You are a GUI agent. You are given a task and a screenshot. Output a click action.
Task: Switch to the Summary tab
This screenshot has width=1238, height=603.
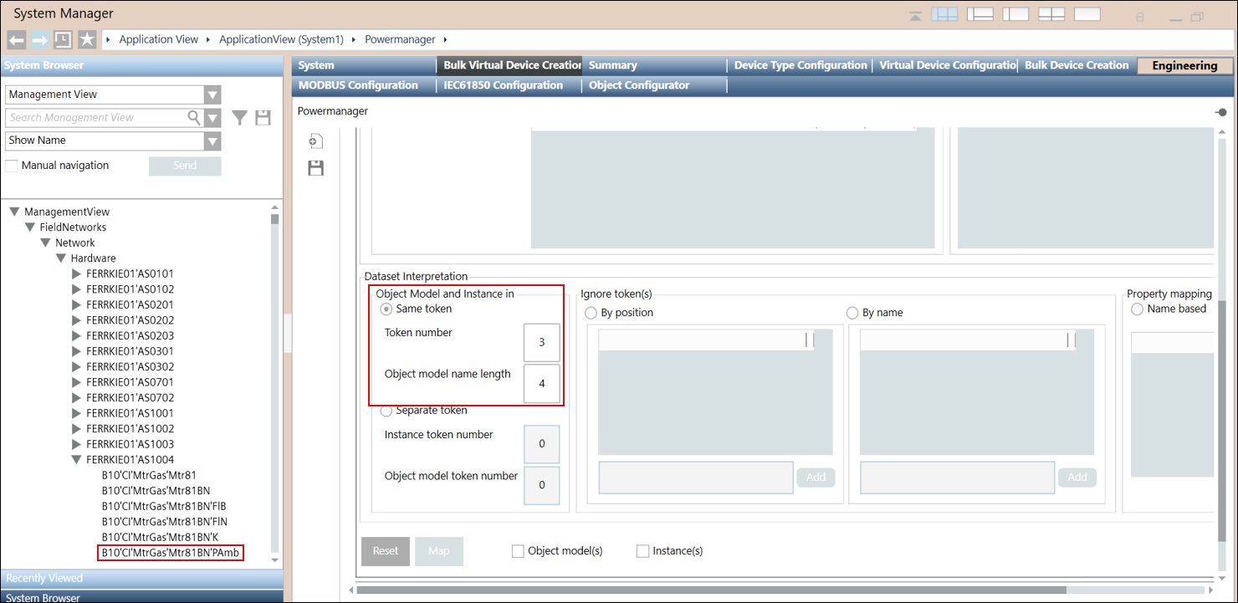click(612, 64)
